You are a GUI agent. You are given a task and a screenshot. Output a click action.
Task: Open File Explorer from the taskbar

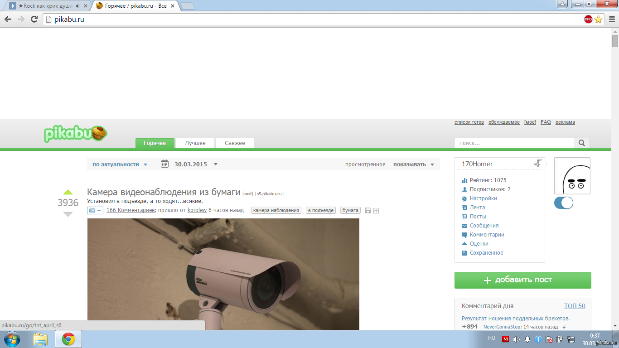40,339
